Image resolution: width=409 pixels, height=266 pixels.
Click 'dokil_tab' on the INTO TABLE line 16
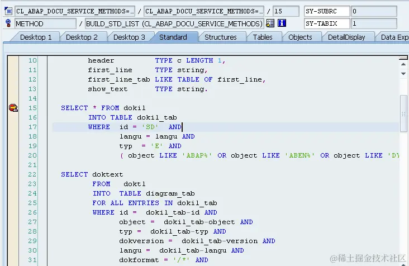pos(157,117)
